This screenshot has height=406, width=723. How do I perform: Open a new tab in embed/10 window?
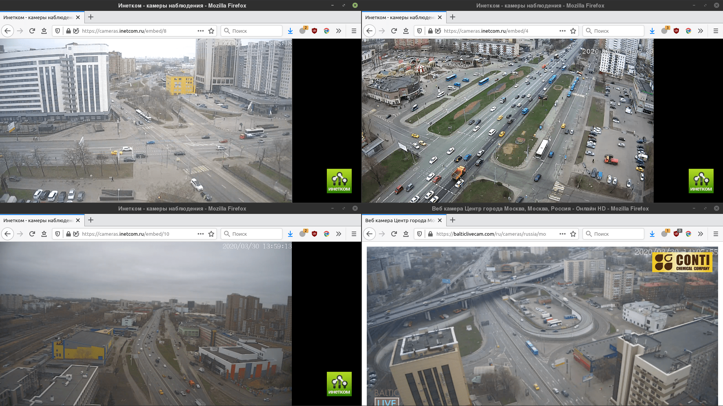(91, 220)
